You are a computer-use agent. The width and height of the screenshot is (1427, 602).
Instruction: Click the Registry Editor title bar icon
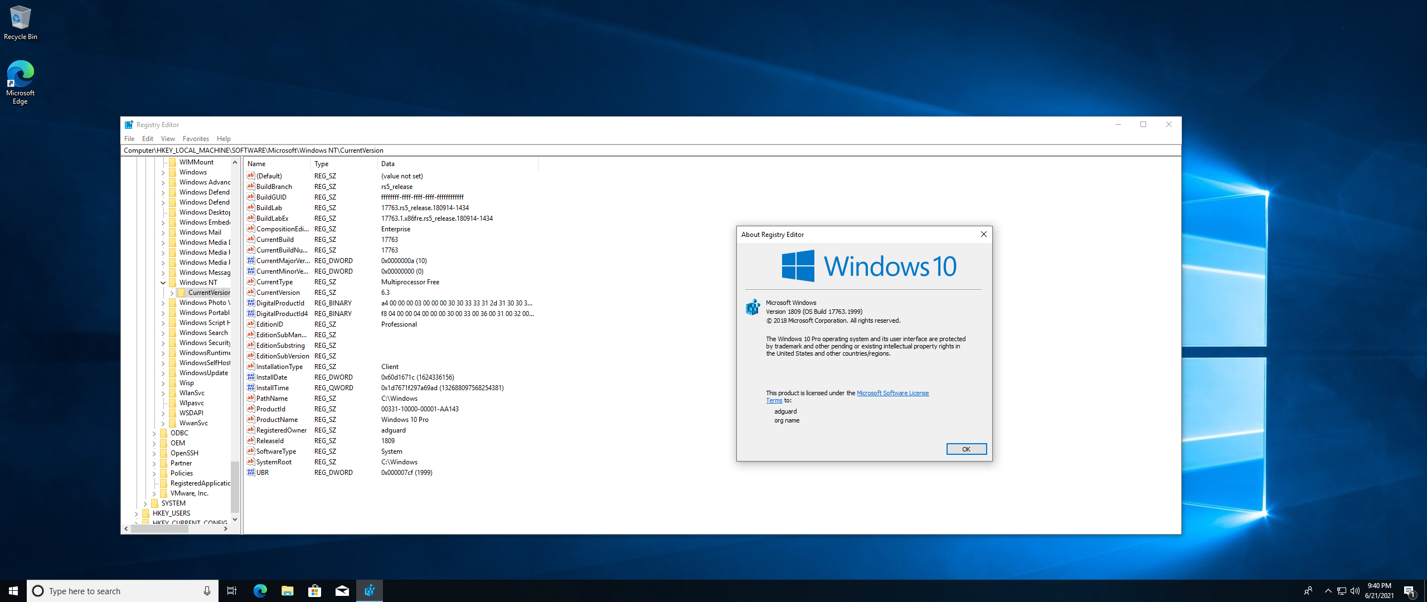129,125
